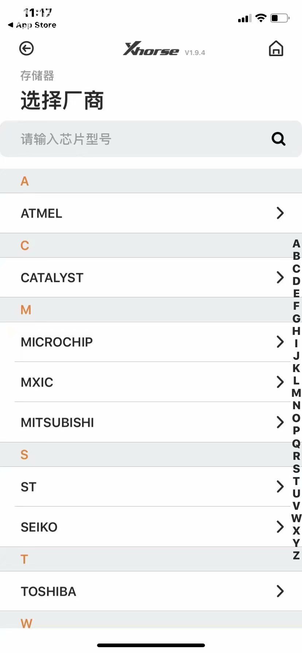Jump to letter W in index

pos(297,518)
